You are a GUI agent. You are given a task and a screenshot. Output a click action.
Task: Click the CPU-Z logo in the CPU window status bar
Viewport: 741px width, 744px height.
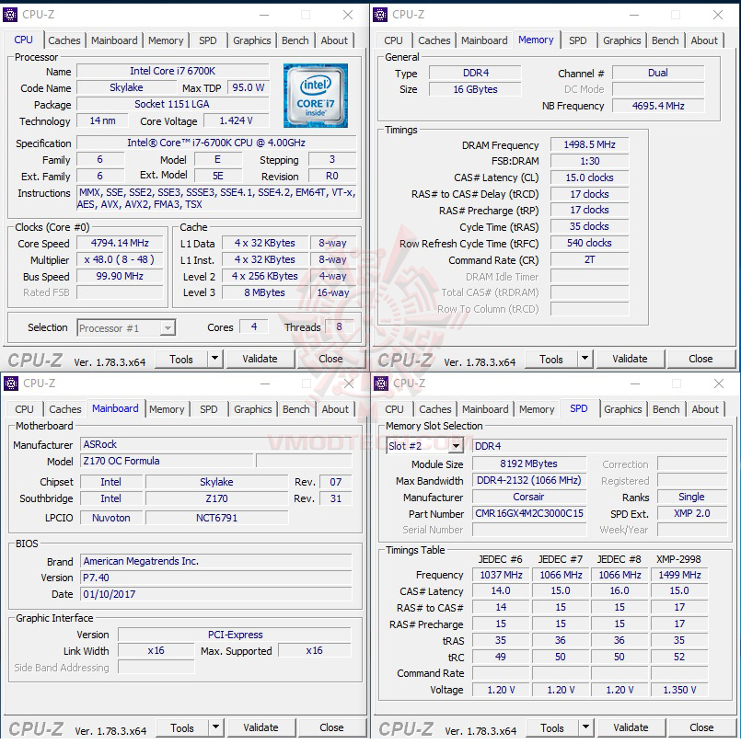[35, 359]
